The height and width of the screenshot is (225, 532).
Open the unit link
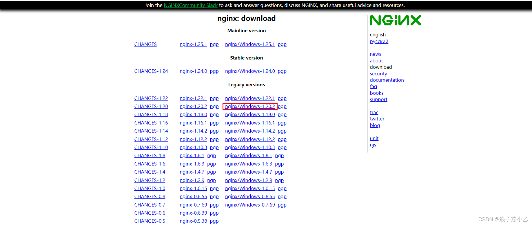point(374,138)
